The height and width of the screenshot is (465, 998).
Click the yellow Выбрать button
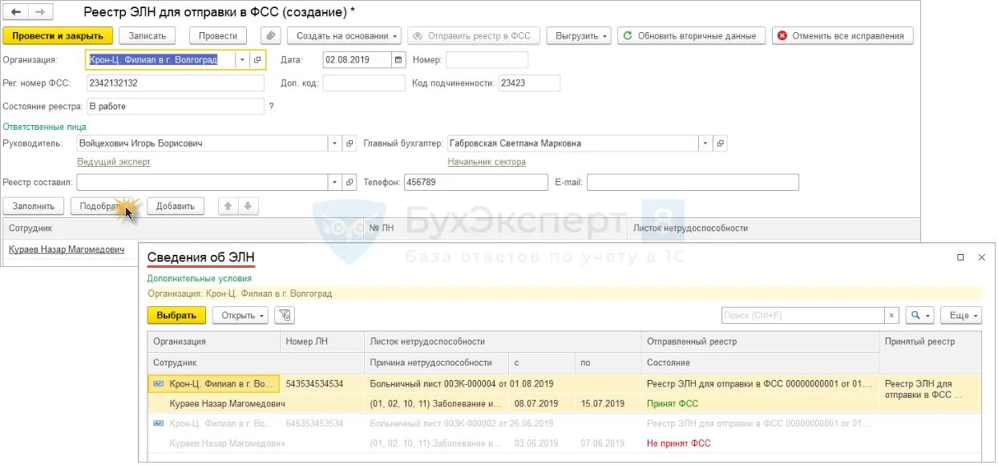(x=176, y=315)
